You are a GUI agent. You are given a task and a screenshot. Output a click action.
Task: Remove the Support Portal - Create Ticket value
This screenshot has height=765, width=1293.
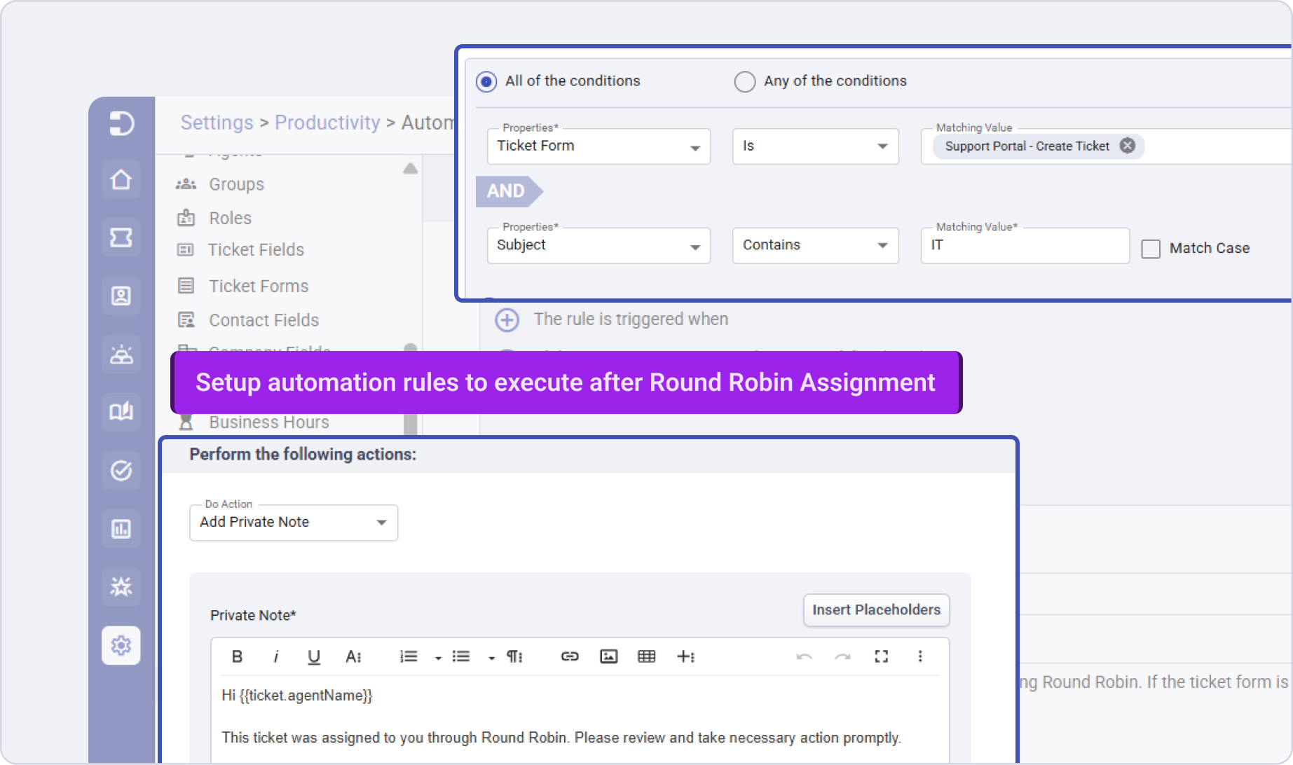coord(1128,146)
